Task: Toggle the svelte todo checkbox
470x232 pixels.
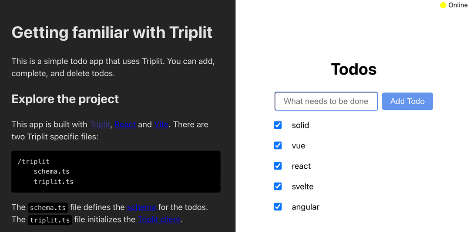Action: pyautogui.click(x=278, y=186)
